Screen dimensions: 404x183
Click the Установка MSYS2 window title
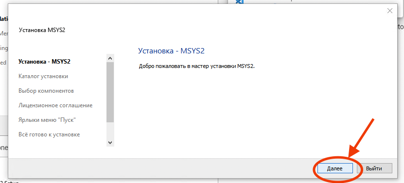coord(42,30)
